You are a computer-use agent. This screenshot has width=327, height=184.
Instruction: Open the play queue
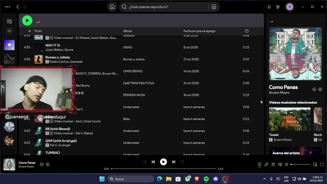coord(273,165)
